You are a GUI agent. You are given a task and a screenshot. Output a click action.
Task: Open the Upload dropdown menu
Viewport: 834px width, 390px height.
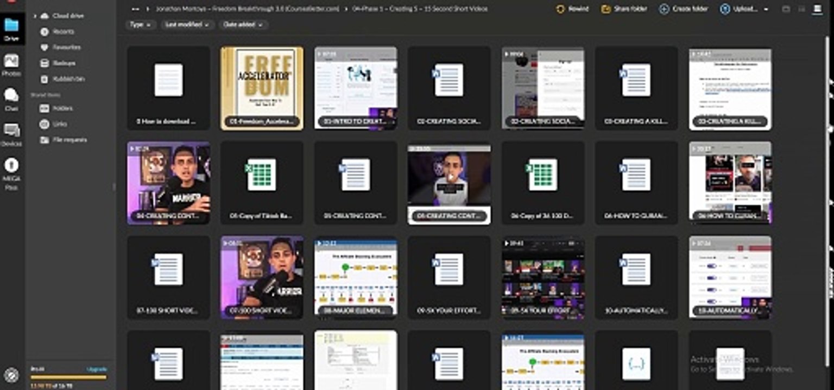pyautogui.click(x=766, y=9)
